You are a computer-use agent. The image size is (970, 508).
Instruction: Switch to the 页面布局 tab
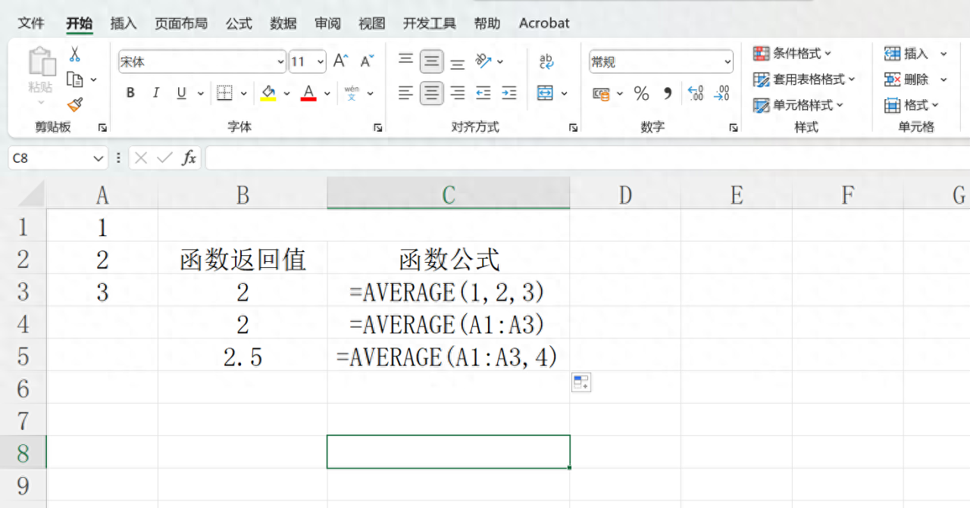181,23
